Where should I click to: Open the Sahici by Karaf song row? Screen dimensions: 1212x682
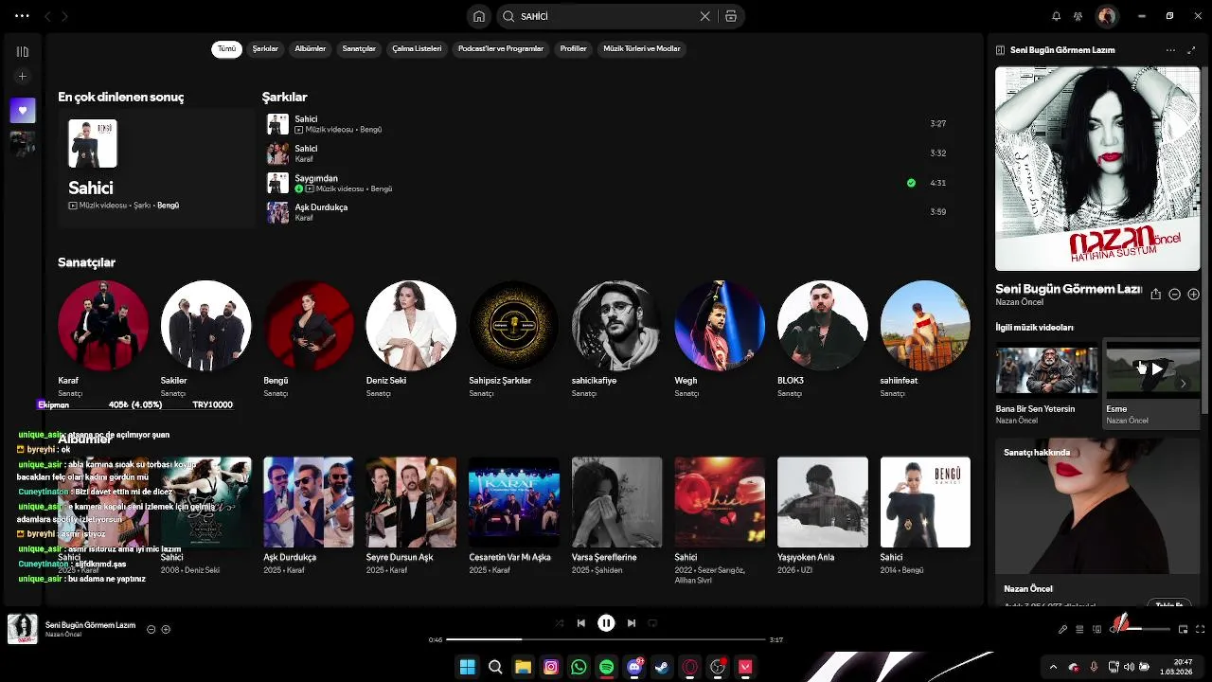point(606,153)
